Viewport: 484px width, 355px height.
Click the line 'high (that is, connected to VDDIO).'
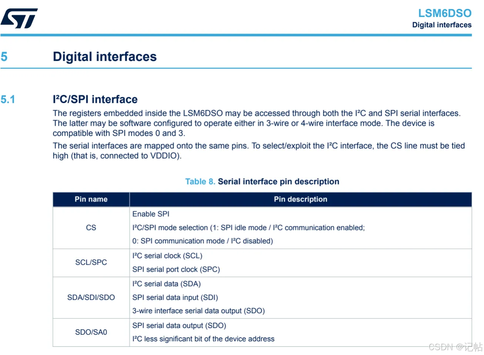point(117,156)
